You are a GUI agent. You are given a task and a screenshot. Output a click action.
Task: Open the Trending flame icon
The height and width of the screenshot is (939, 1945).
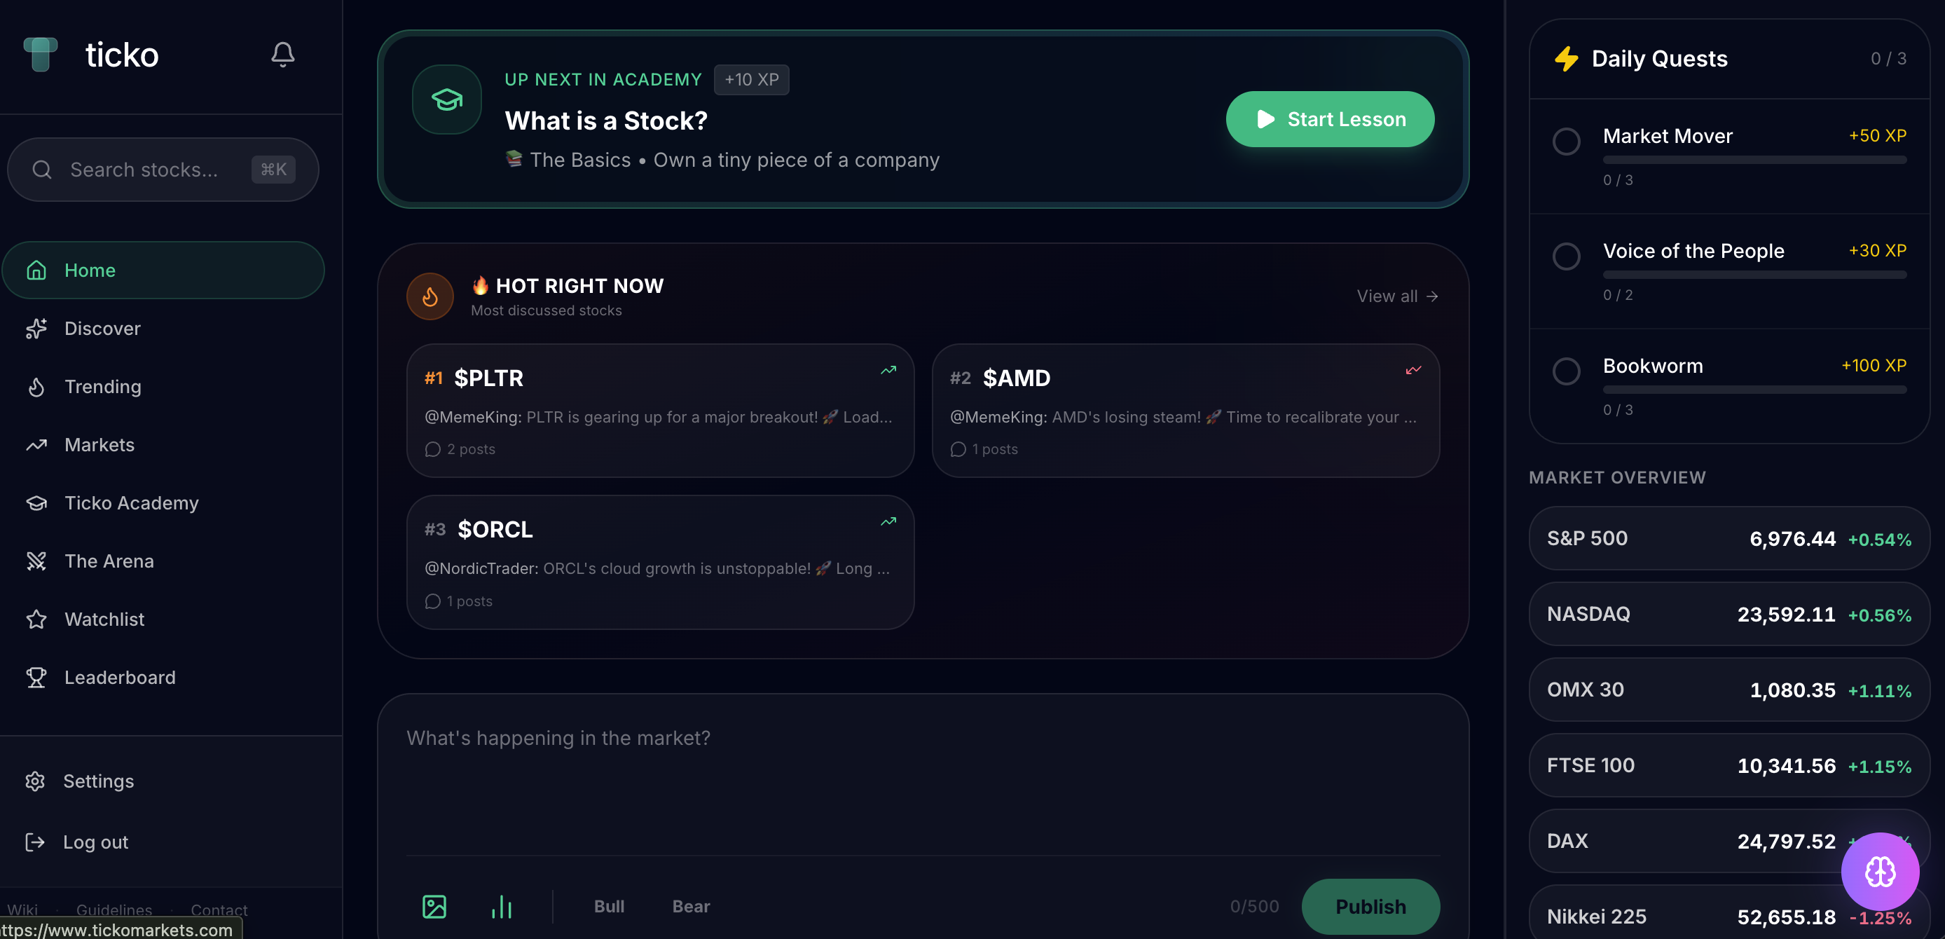pos(36,387)
